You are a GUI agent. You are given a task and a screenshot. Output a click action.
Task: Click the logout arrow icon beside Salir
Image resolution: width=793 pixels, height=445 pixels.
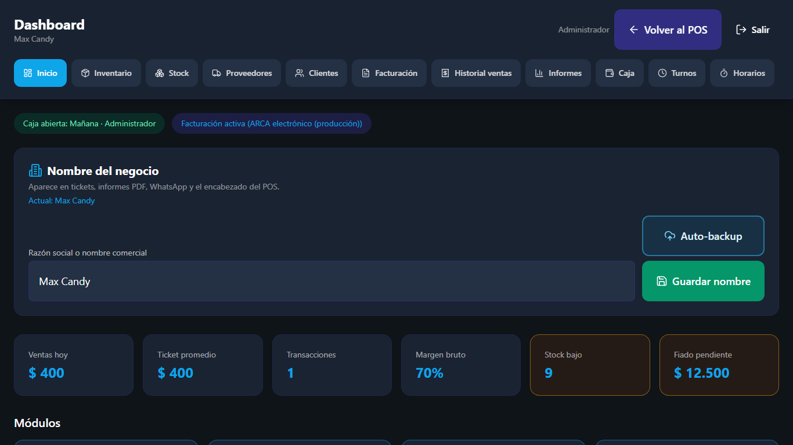click(x=741, y=30)
